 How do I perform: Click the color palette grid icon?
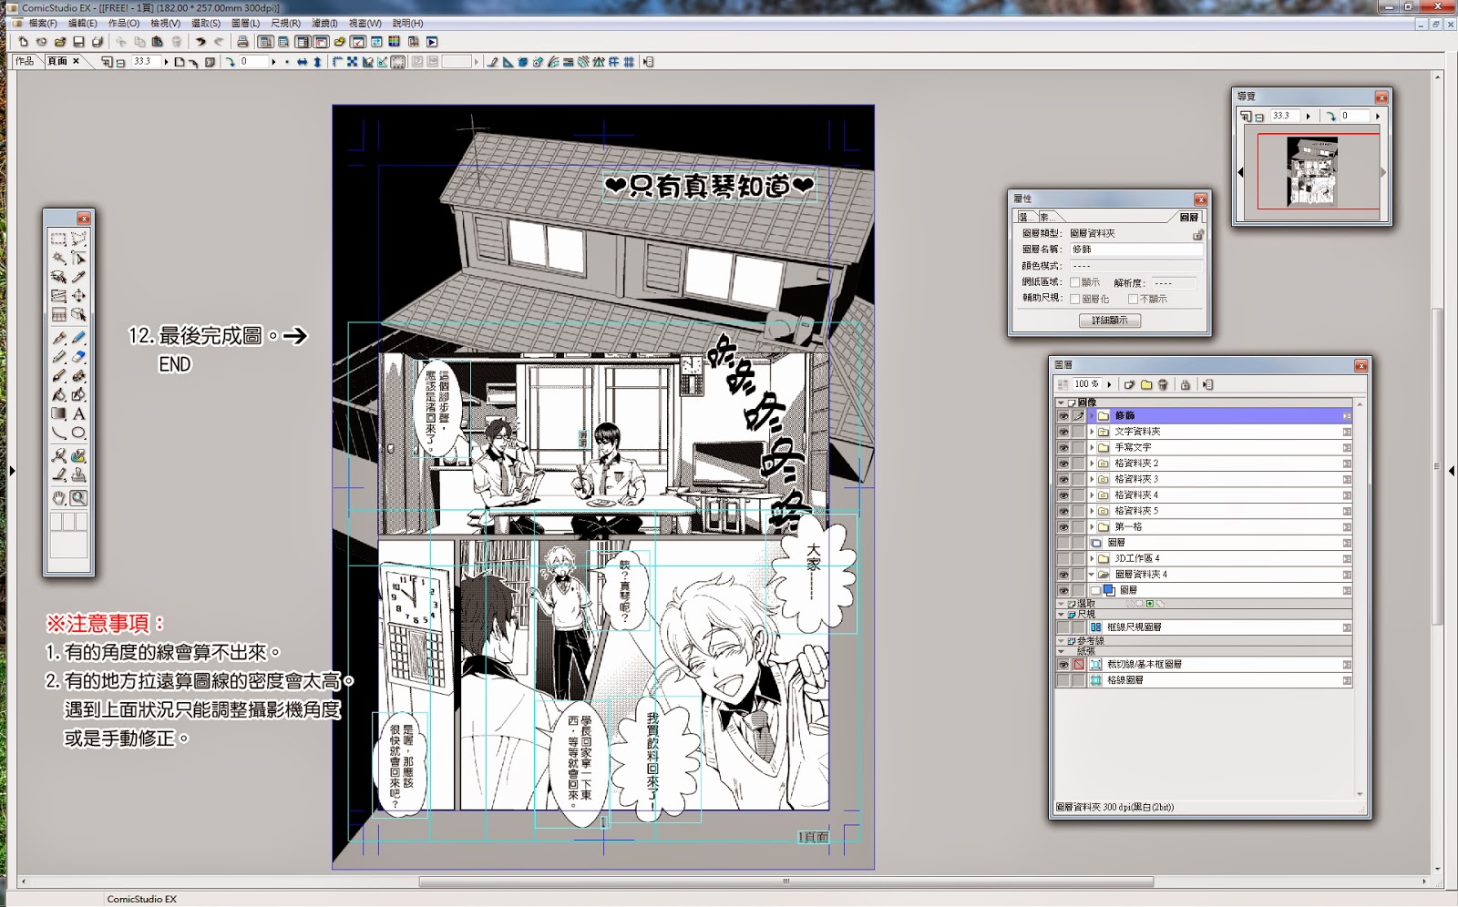point(395,42)
